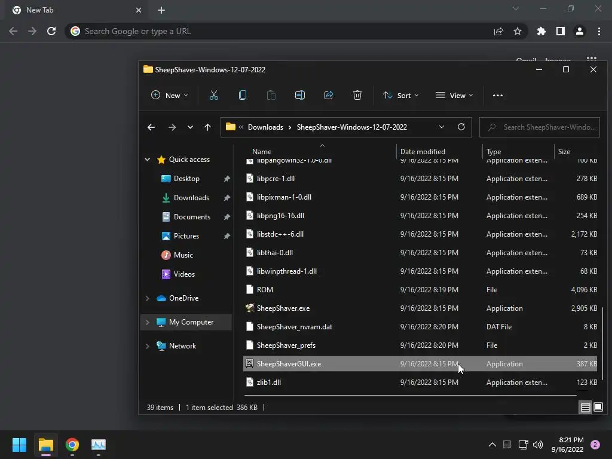The image size is (612, 459).
Task: Click the share page icon in Chrome address bar
Action: click(498, 31)
